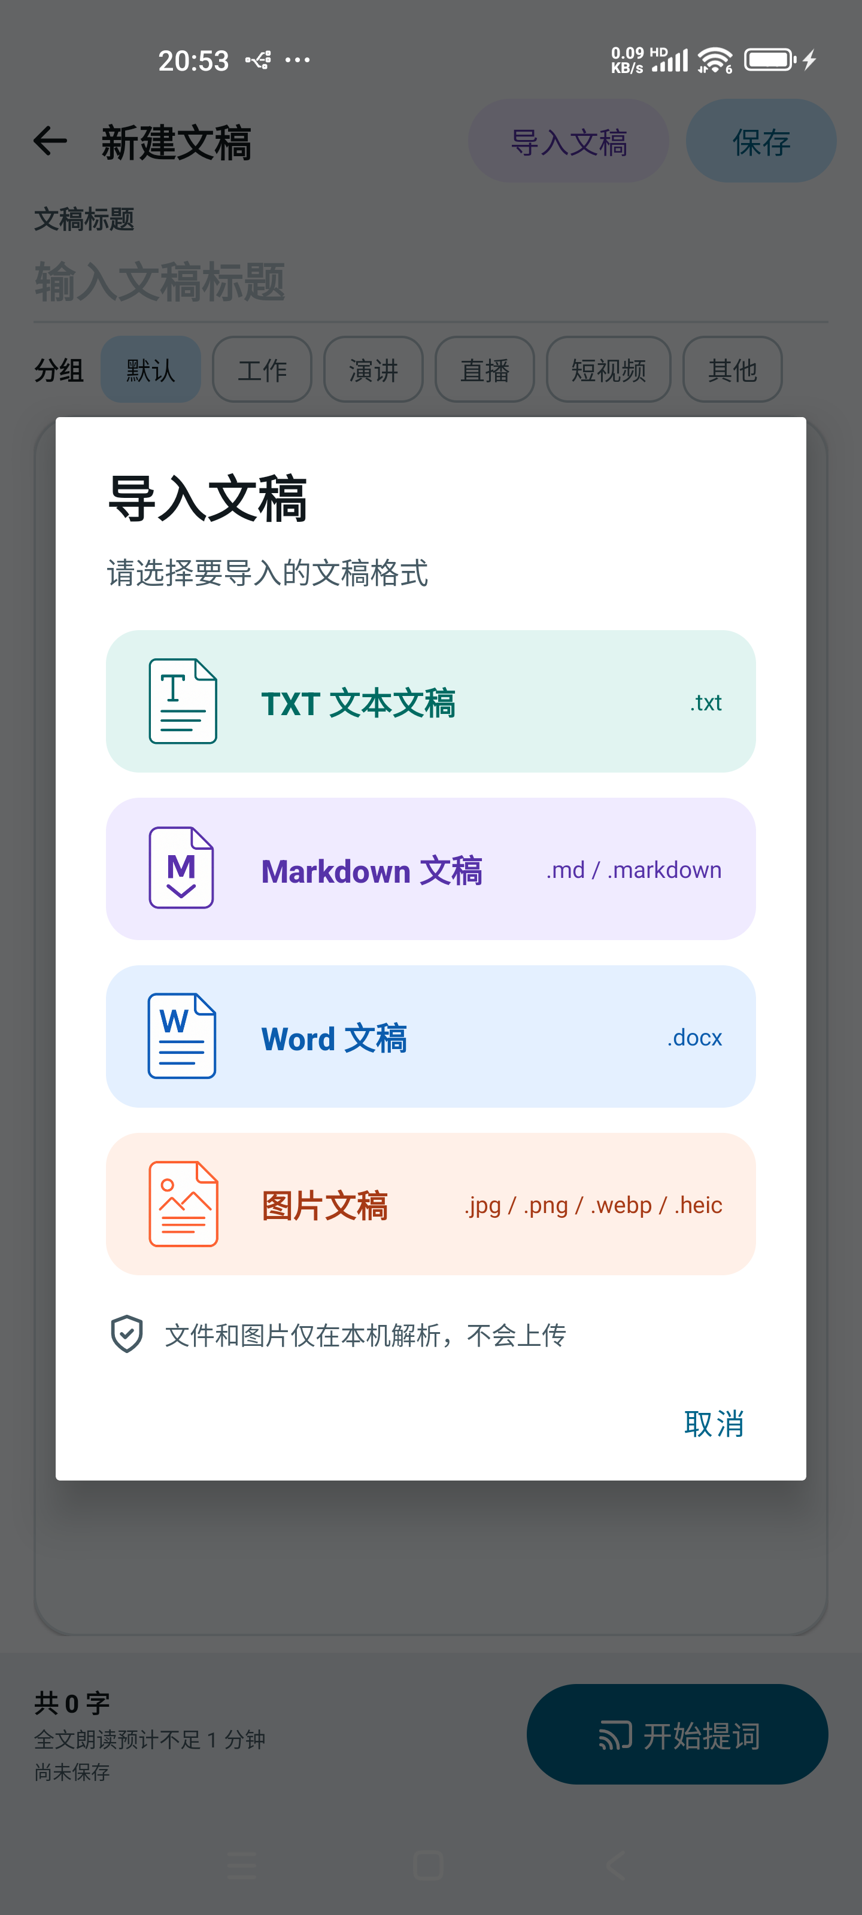Tap the Word document file icon

[x=182, y=1035]
